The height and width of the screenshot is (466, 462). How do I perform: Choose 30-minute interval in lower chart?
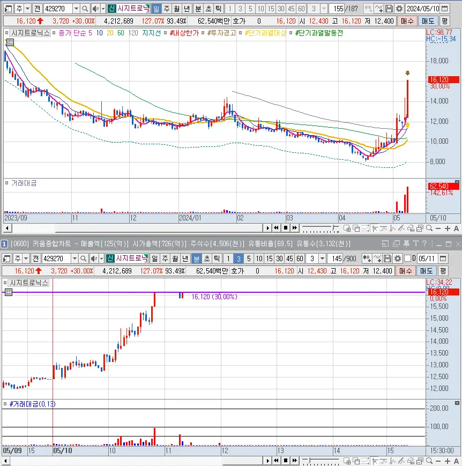click(280, 258)
